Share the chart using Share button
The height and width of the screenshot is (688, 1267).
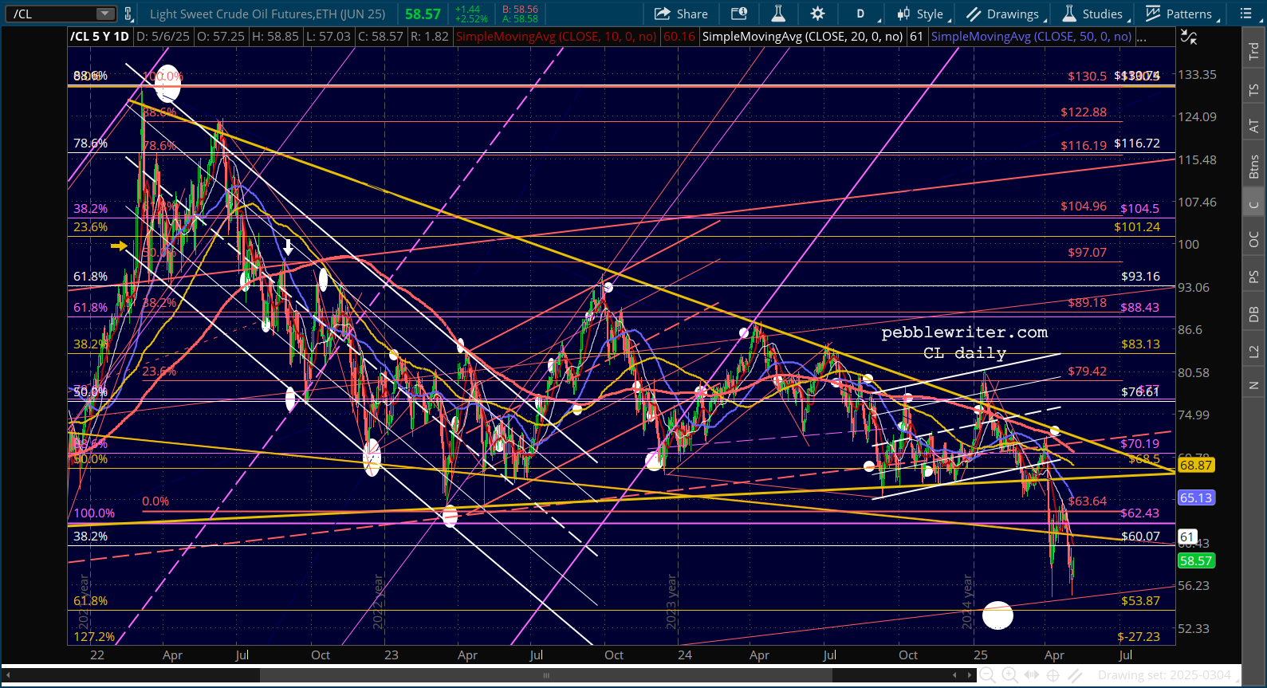681,14
